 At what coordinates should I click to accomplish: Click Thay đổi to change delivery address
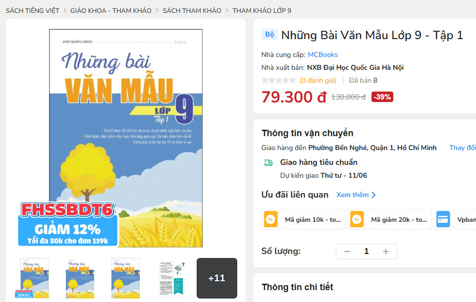pyautogui.click(x=462, y=148)
